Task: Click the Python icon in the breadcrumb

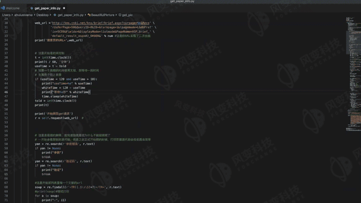Action: [x=55, y=15]
